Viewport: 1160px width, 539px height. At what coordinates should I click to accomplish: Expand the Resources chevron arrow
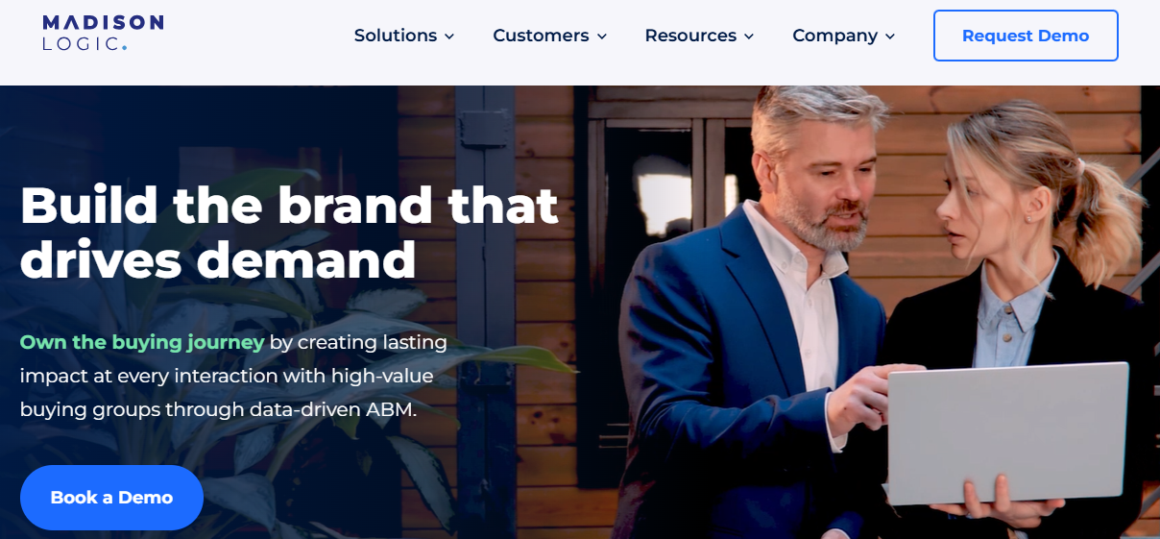point(748,37)
